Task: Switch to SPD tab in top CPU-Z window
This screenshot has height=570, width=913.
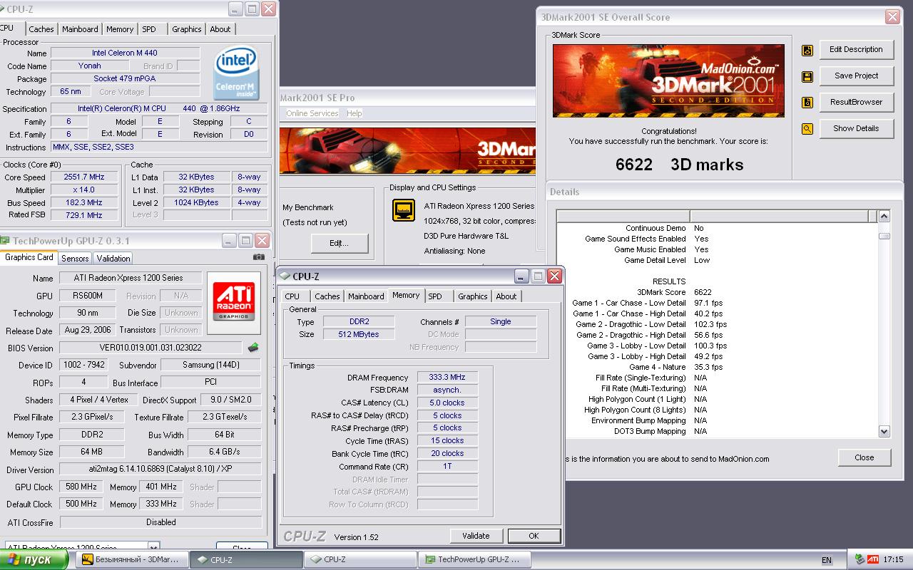Action: (x=149, y=29)
